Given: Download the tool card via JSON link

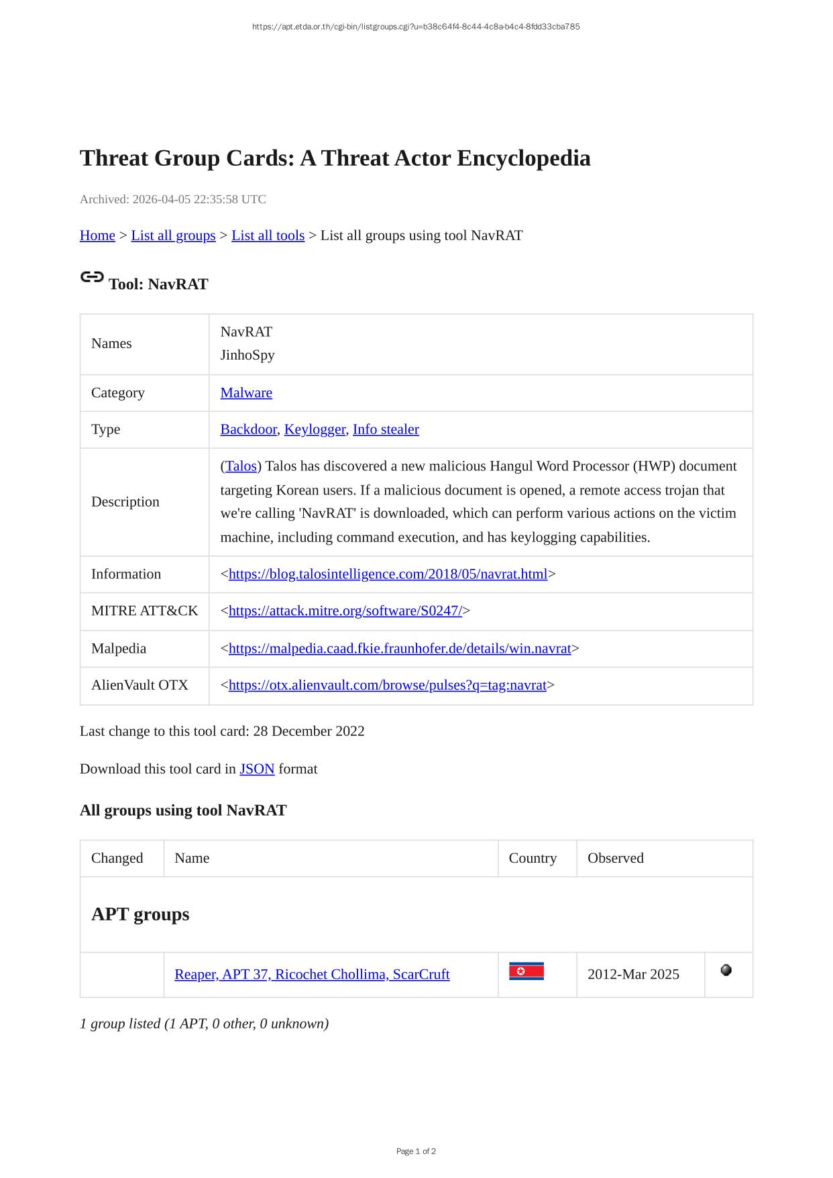Looking at the screenshot, I should click(257, 769).
